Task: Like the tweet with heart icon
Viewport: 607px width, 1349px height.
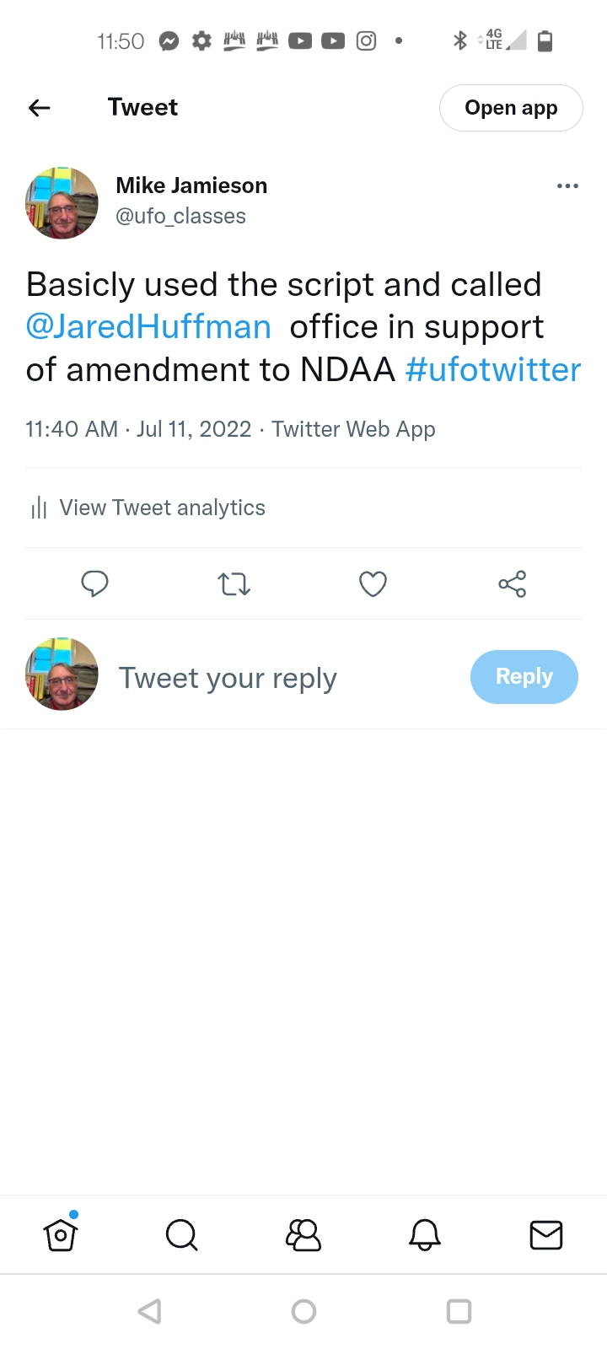Action: [373, 583]
